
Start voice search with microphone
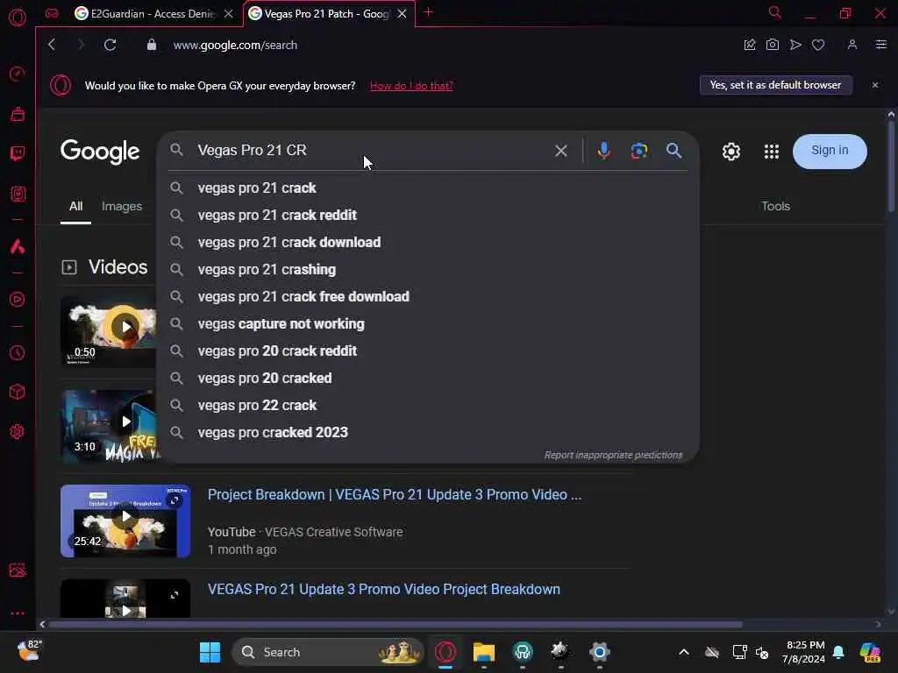pyautogui.click(x=603, y=151)
